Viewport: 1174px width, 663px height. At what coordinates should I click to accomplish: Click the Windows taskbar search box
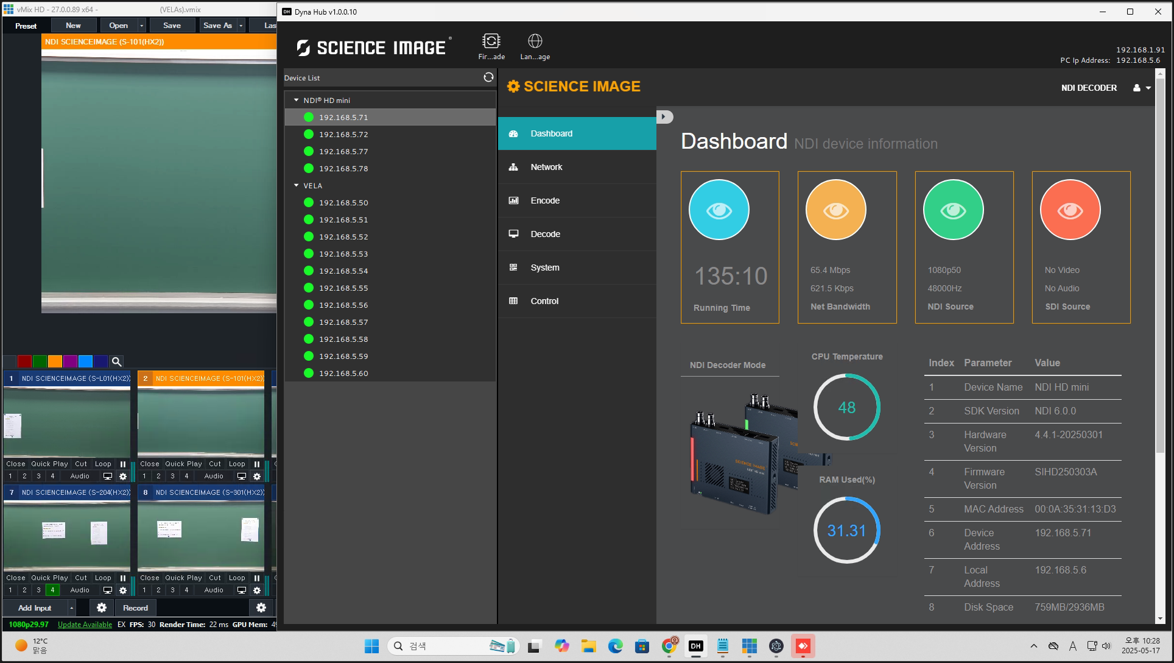tap(453, 646)
